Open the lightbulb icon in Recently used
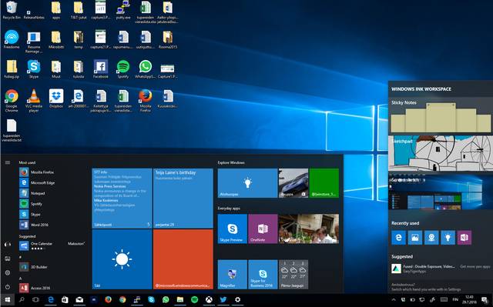 pyautogui.click(x=448, y=238)
